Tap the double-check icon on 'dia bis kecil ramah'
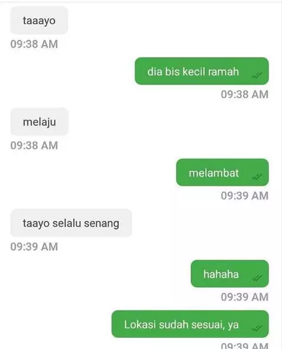This screenshot has width=282, height=349. pos(257,76)
